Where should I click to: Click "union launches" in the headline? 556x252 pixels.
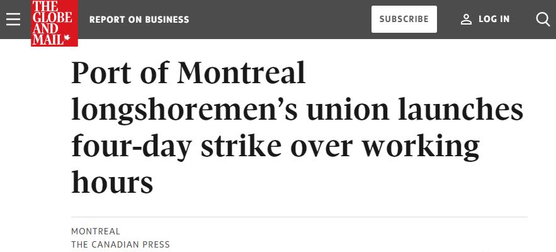point(415,110)
